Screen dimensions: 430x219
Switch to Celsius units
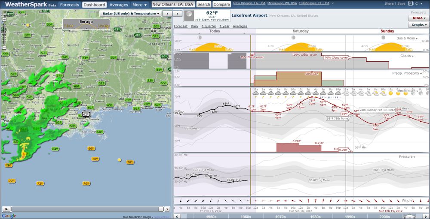click(417, 3)
